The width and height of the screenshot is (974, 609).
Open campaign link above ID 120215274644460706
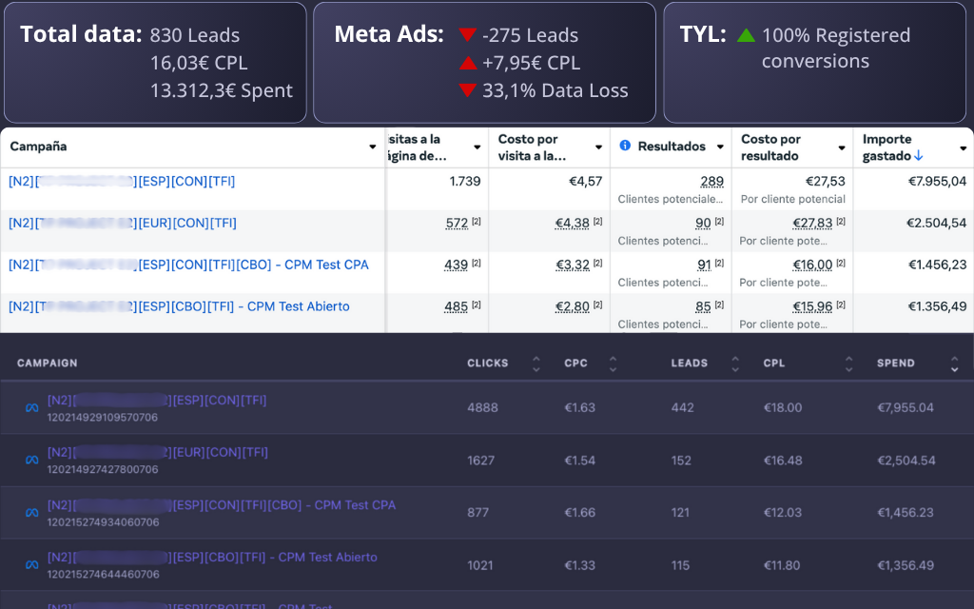[212, 558]
